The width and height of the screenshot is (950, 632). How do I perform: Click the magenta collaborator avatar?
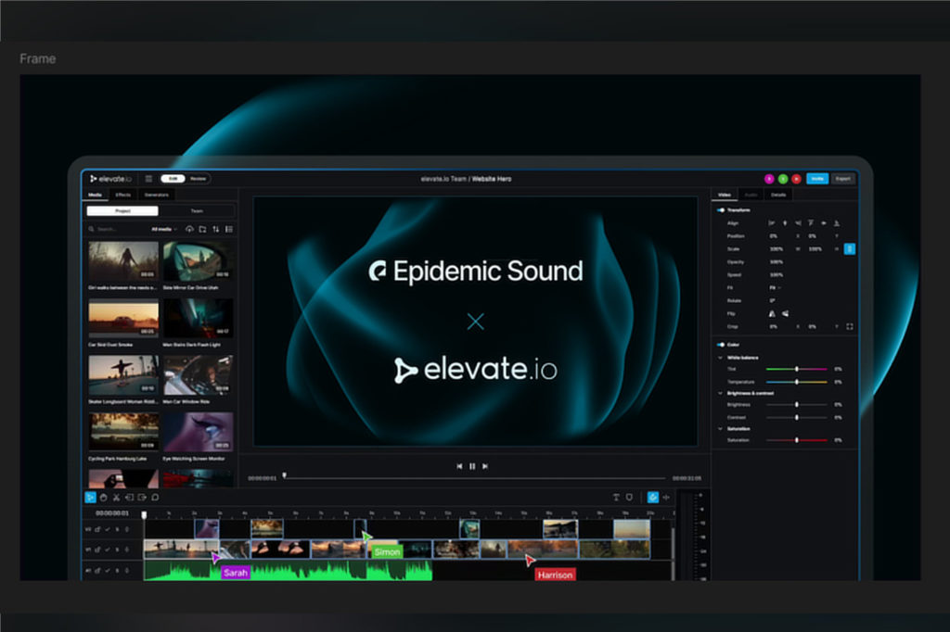pyautogui.click(x=769, y=179)
